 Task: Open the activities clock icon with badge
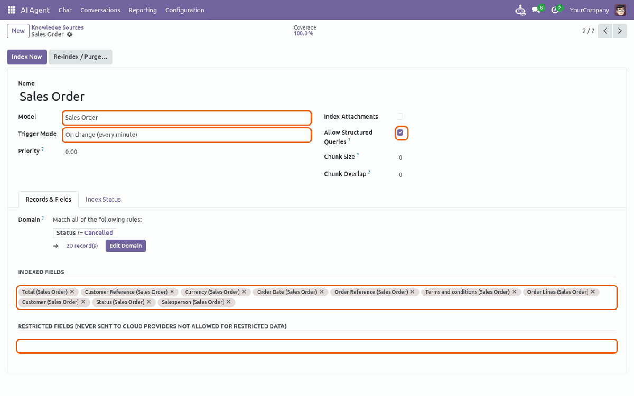[x=556, y=10]
